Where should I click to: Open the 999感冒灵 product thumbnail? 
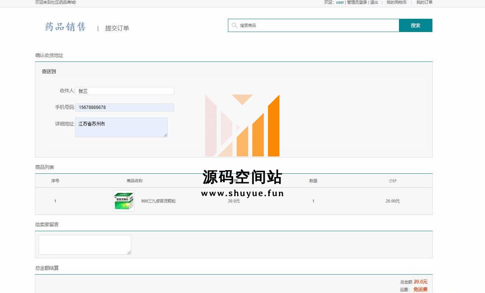(124, 201)
